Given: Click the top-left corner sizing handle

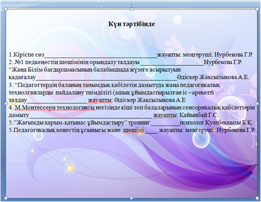Looking at the screenshot, I should 6,9.
